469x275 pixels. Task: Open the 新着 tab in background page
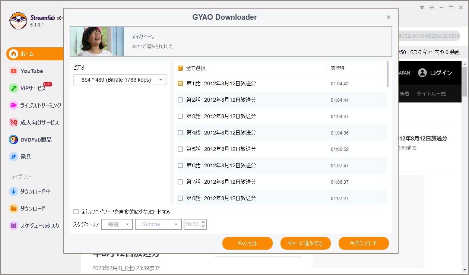404,94
